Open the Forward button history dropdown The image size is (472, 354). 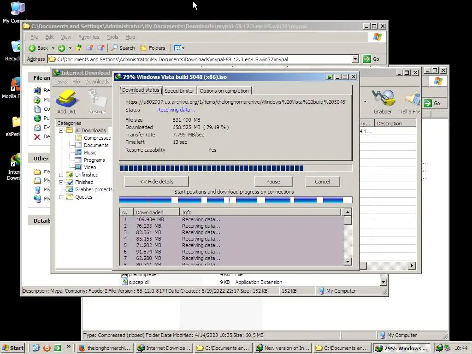[70, 48]
